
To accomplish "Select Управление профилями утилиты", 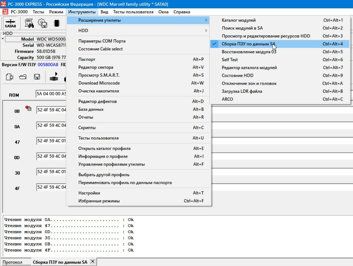I will [139, 164].
